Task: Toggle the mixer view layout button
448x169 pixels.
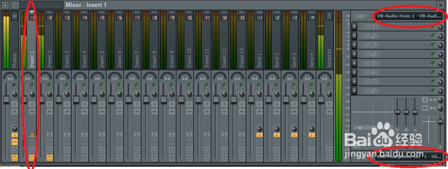Action: point(15,5)
